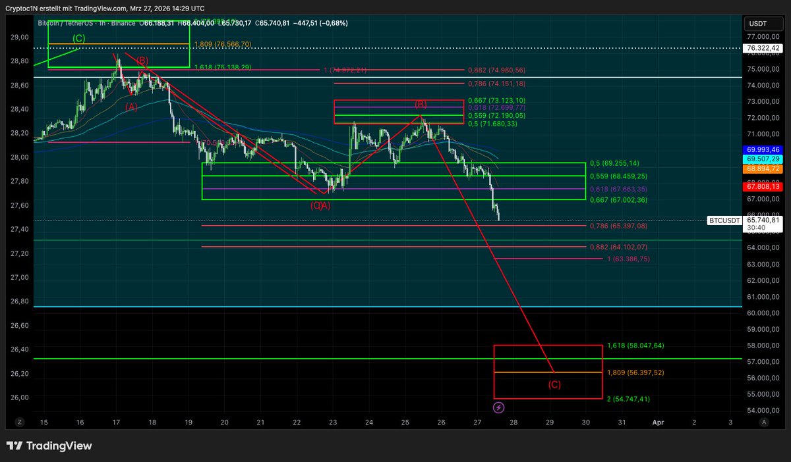Screen dimensions: 791x462
Task: Click 29,00 on the left price scale
Action: coord(20,37)
